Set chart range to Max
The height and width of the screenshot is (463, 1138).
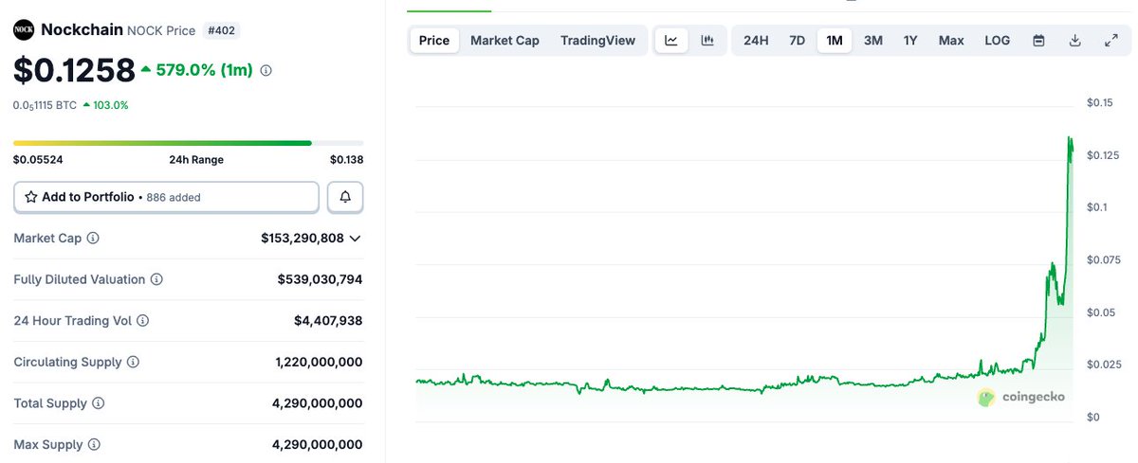(951, 41)
